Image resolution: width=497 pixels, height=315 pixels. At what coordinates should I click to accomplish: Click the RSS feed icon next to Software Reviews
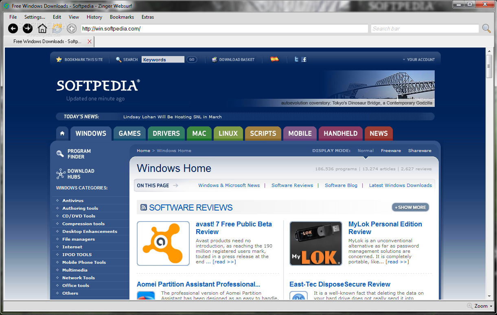[144, 208]
